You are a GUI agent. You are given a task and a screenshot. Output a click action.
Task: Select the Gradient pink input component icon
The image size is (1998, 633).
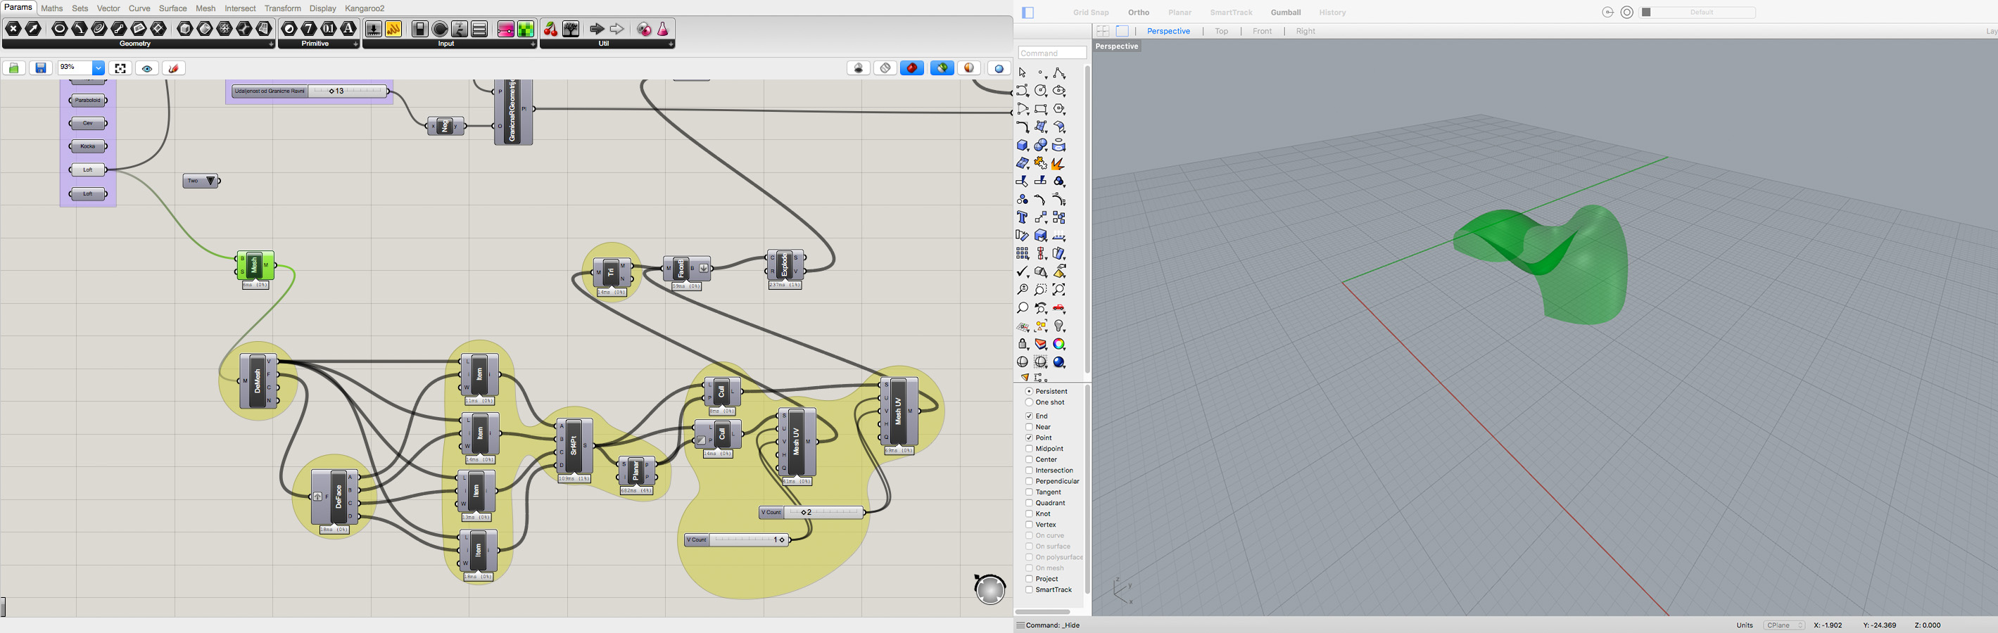pyautogui.click(x=506, y=30)
